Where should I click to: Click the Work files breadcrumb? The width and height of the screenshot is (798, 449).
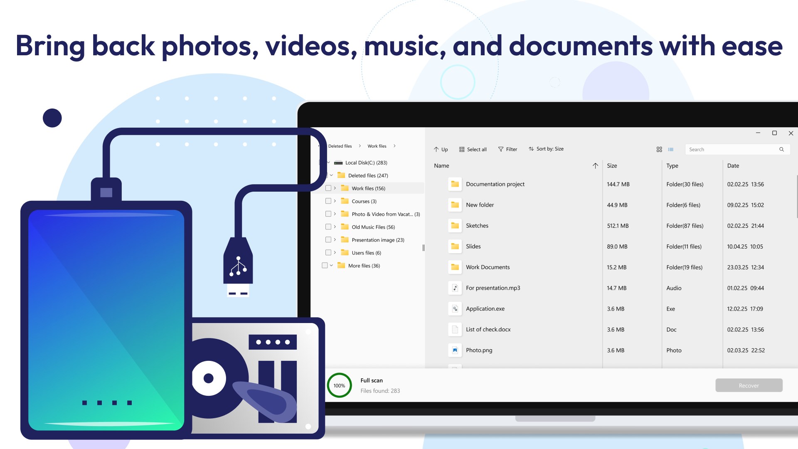click(377, 146)
